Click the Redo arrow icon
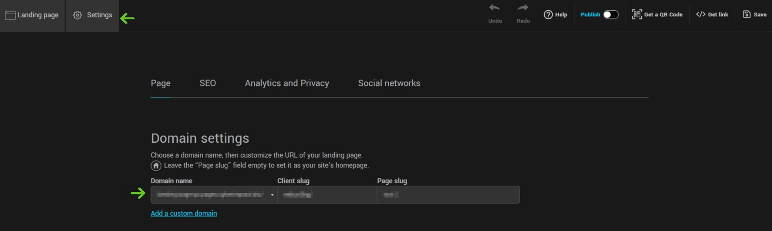The height and width of the screenshot is (231, 772). (x=523, y=8)
